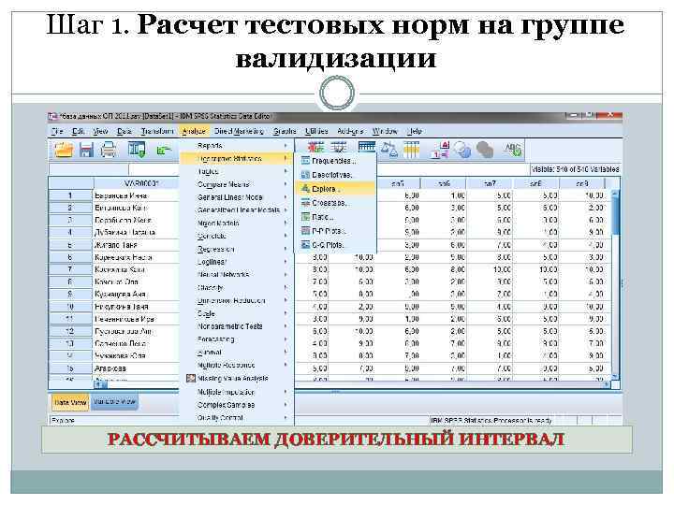This screenshot has width=674, height=505.
Task: Expand the Reports submenu
Action: [237, 146]
